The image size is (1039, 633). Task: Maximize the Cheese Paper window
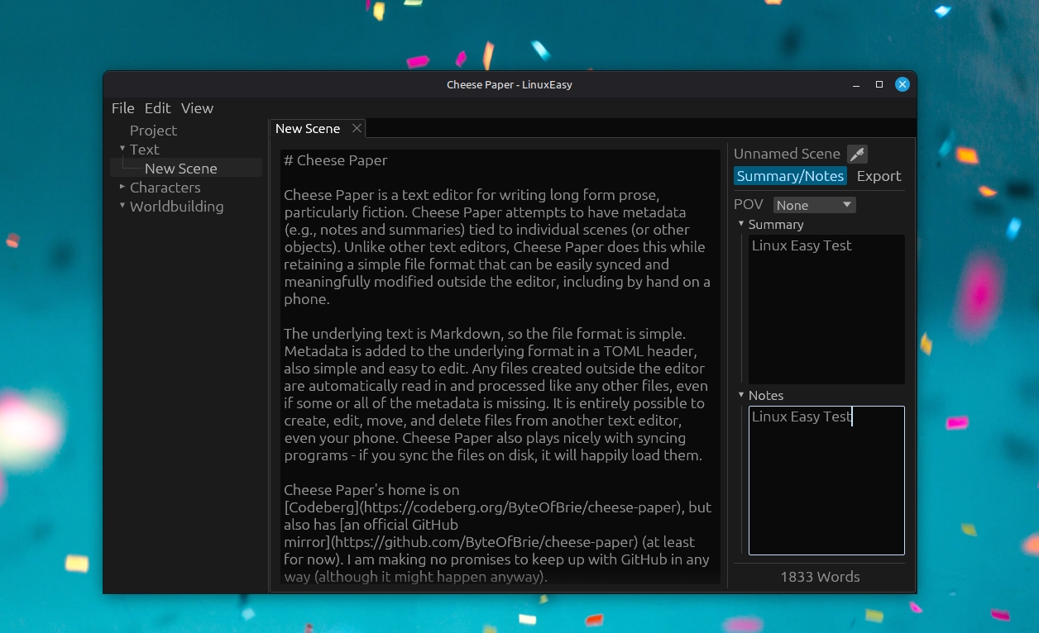point(879,84)
